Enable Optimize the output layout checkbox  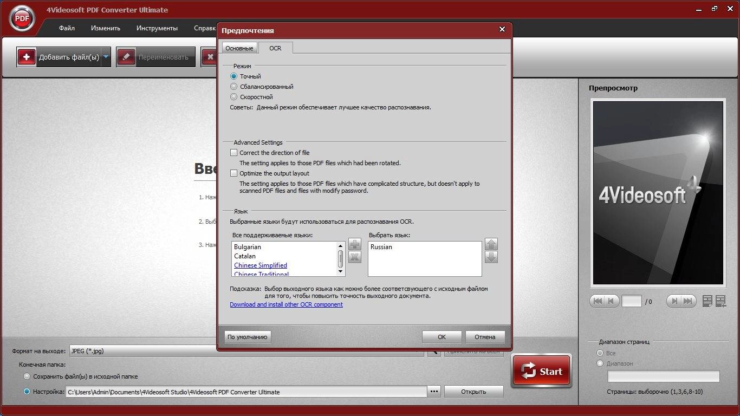coord(234,173)
